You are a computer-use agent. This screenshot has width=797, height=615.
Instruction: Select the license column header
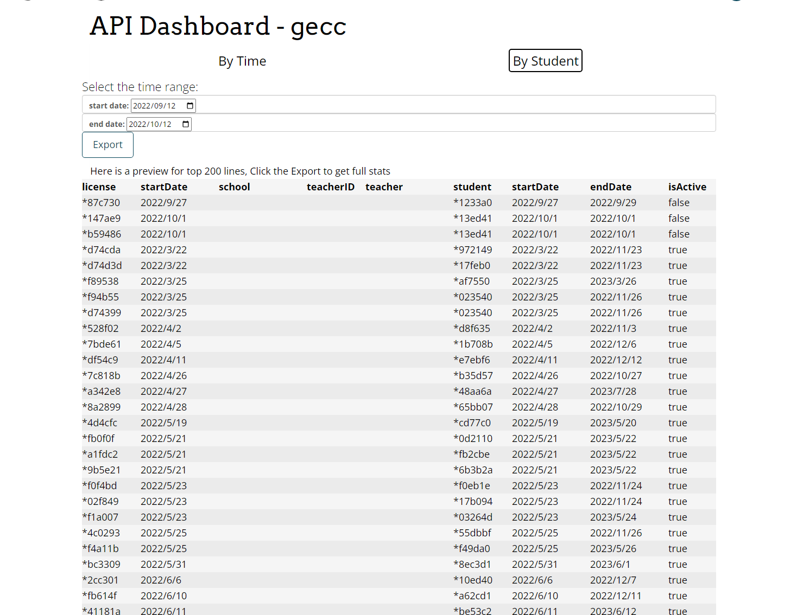99,187
